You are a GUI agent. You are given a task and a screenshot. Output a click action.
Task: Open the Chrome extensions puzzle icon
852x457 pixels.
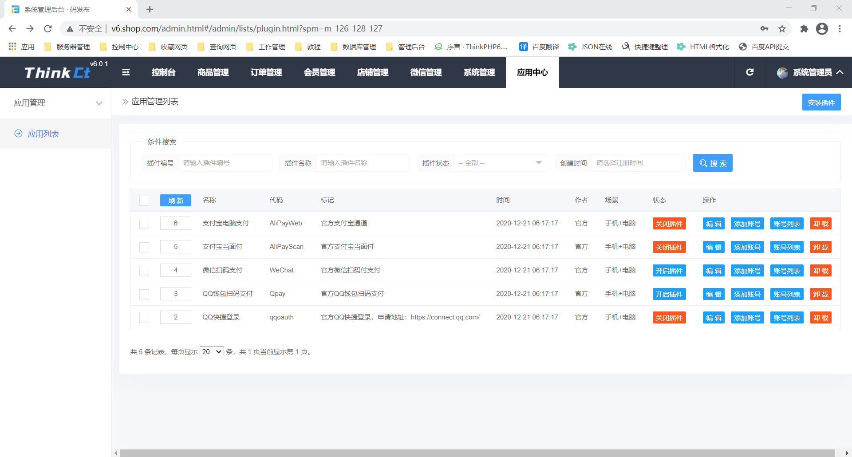point(804,29)
